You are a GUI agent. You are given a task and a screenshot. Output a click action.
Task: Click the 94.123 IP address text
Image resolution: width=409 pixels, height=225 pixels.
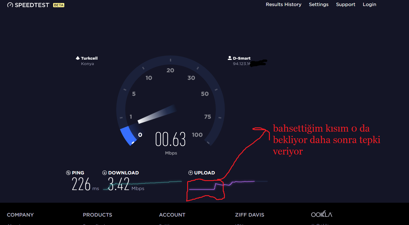tap(242, 64)
